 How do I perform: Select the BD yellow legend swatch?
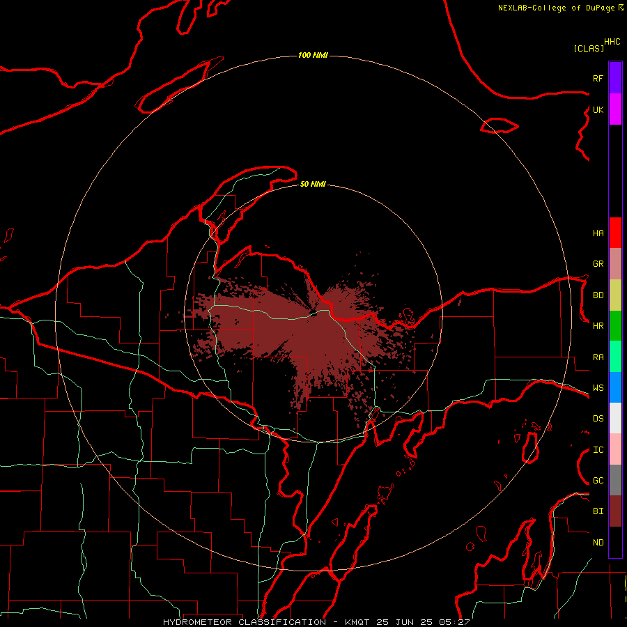tap(615, 295)
